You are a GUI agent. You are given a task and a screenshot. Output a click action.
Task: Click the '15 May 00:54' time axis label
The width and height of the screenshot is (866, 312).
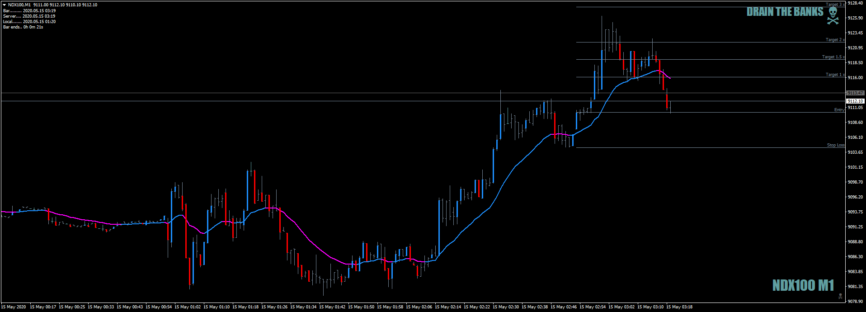159,307
